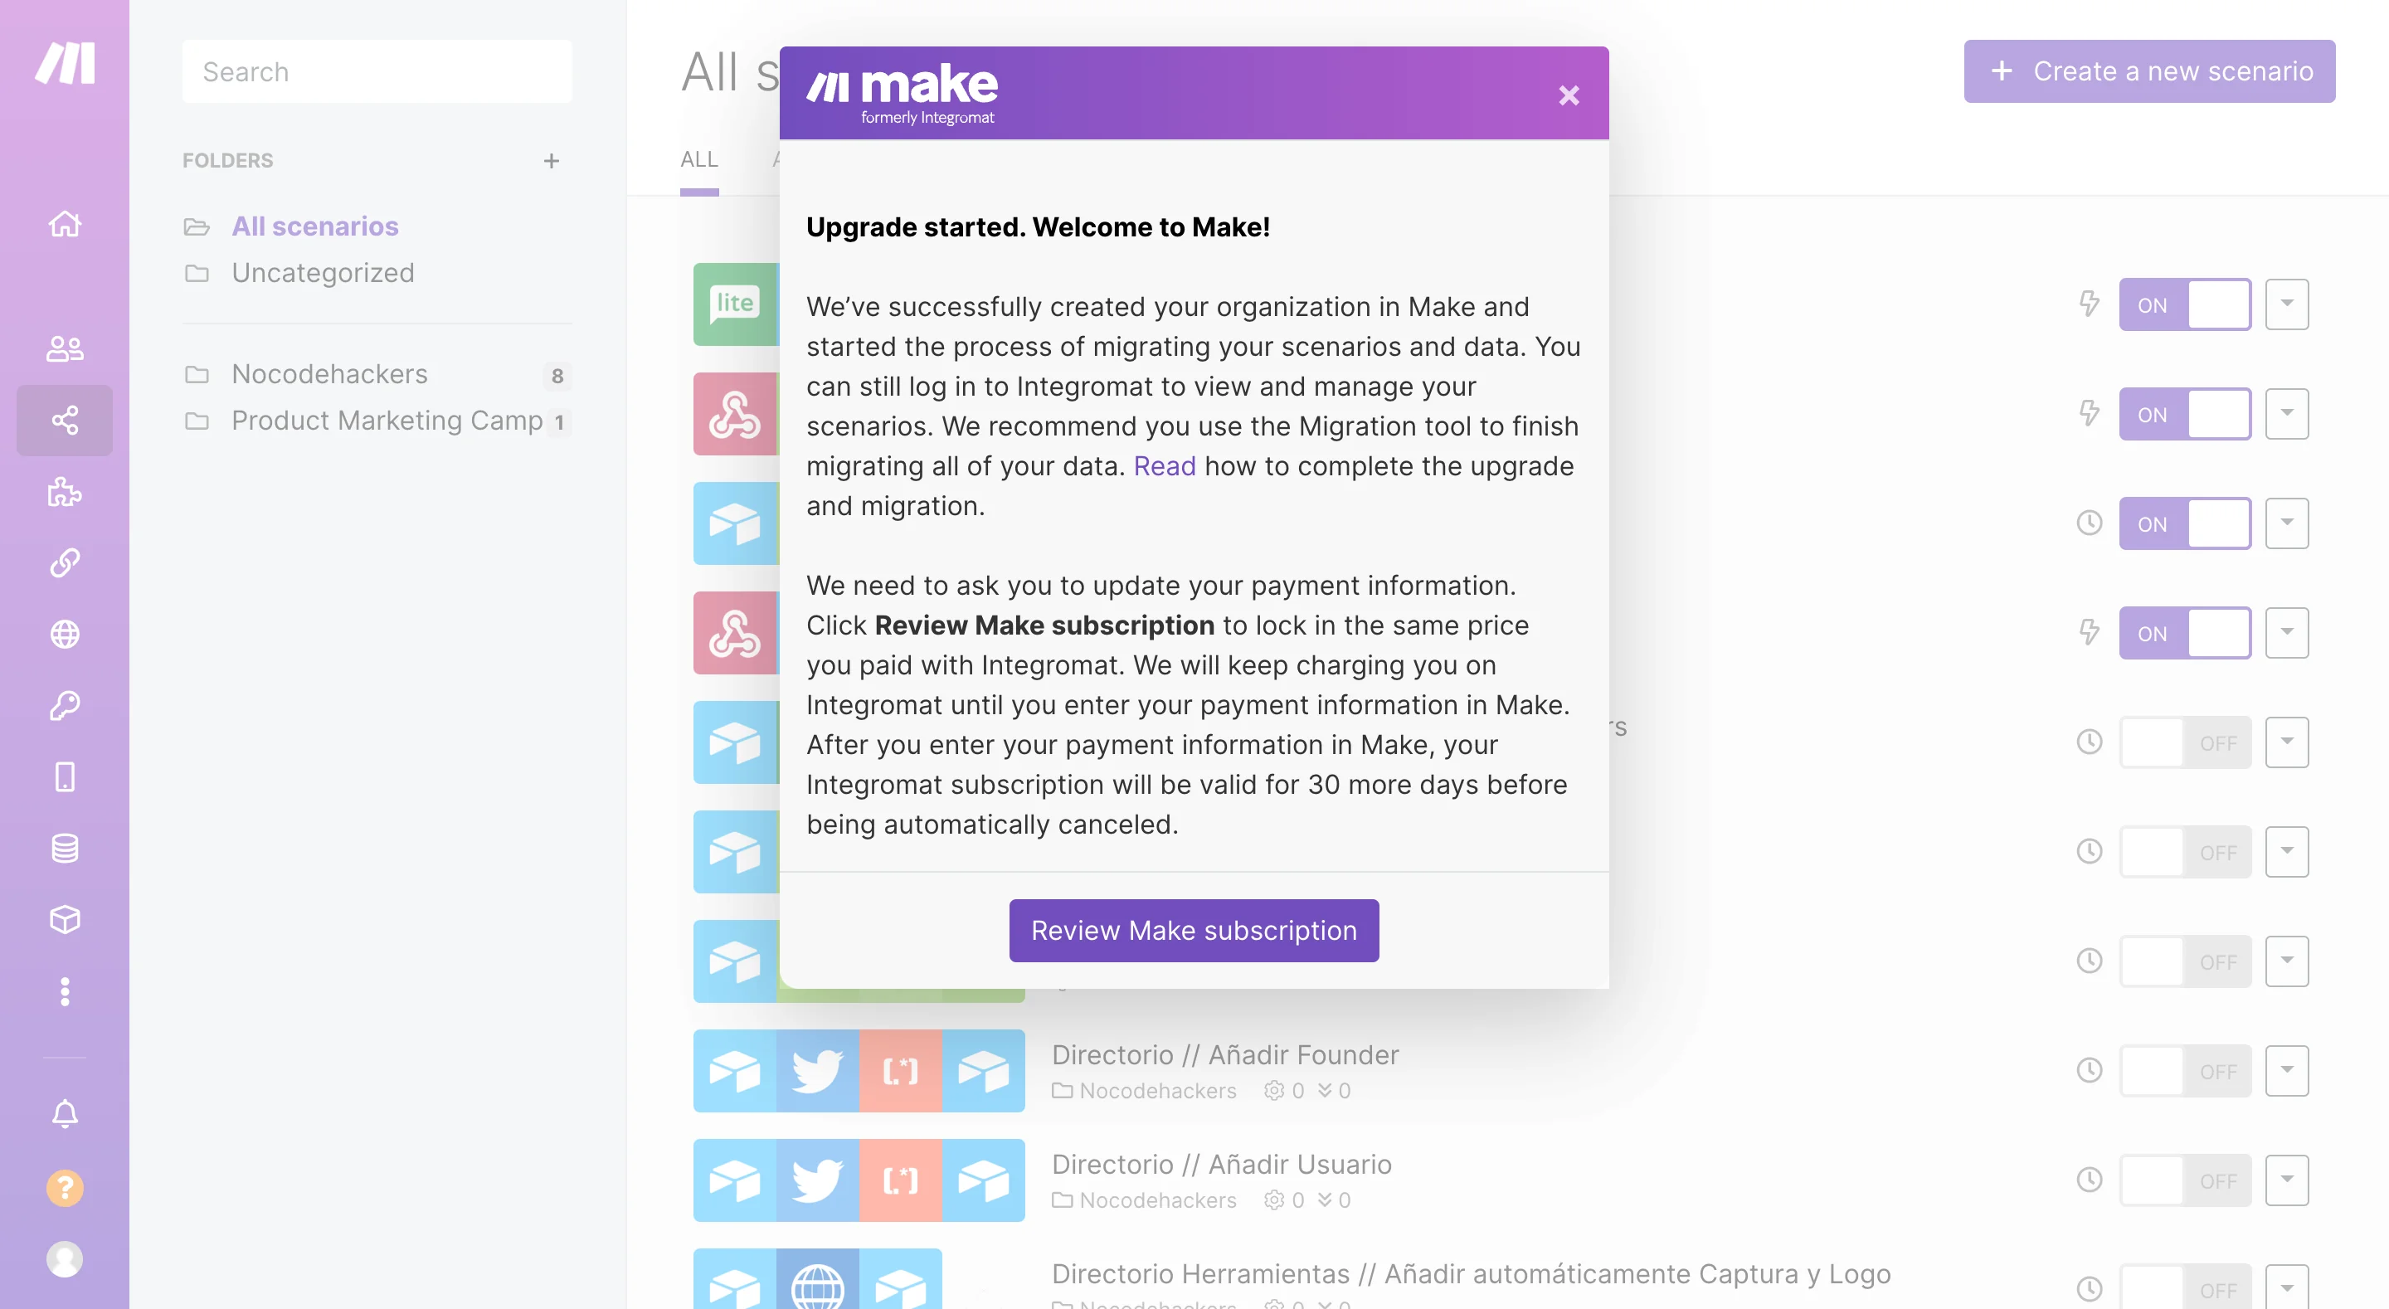Screen dimensions: 2389x1309
Task: Open the notifications bell icon
Action: [65, 1113]
